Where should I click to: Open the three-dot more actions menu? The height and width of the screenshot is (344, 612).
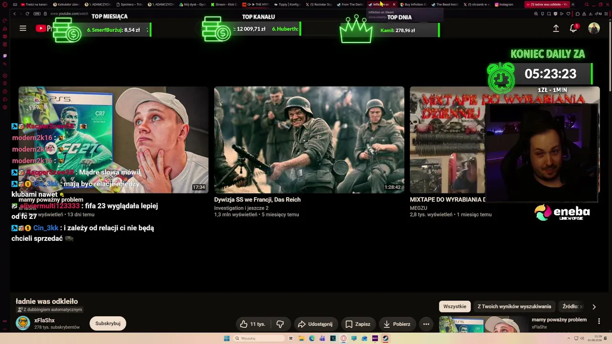click(426, 324)
